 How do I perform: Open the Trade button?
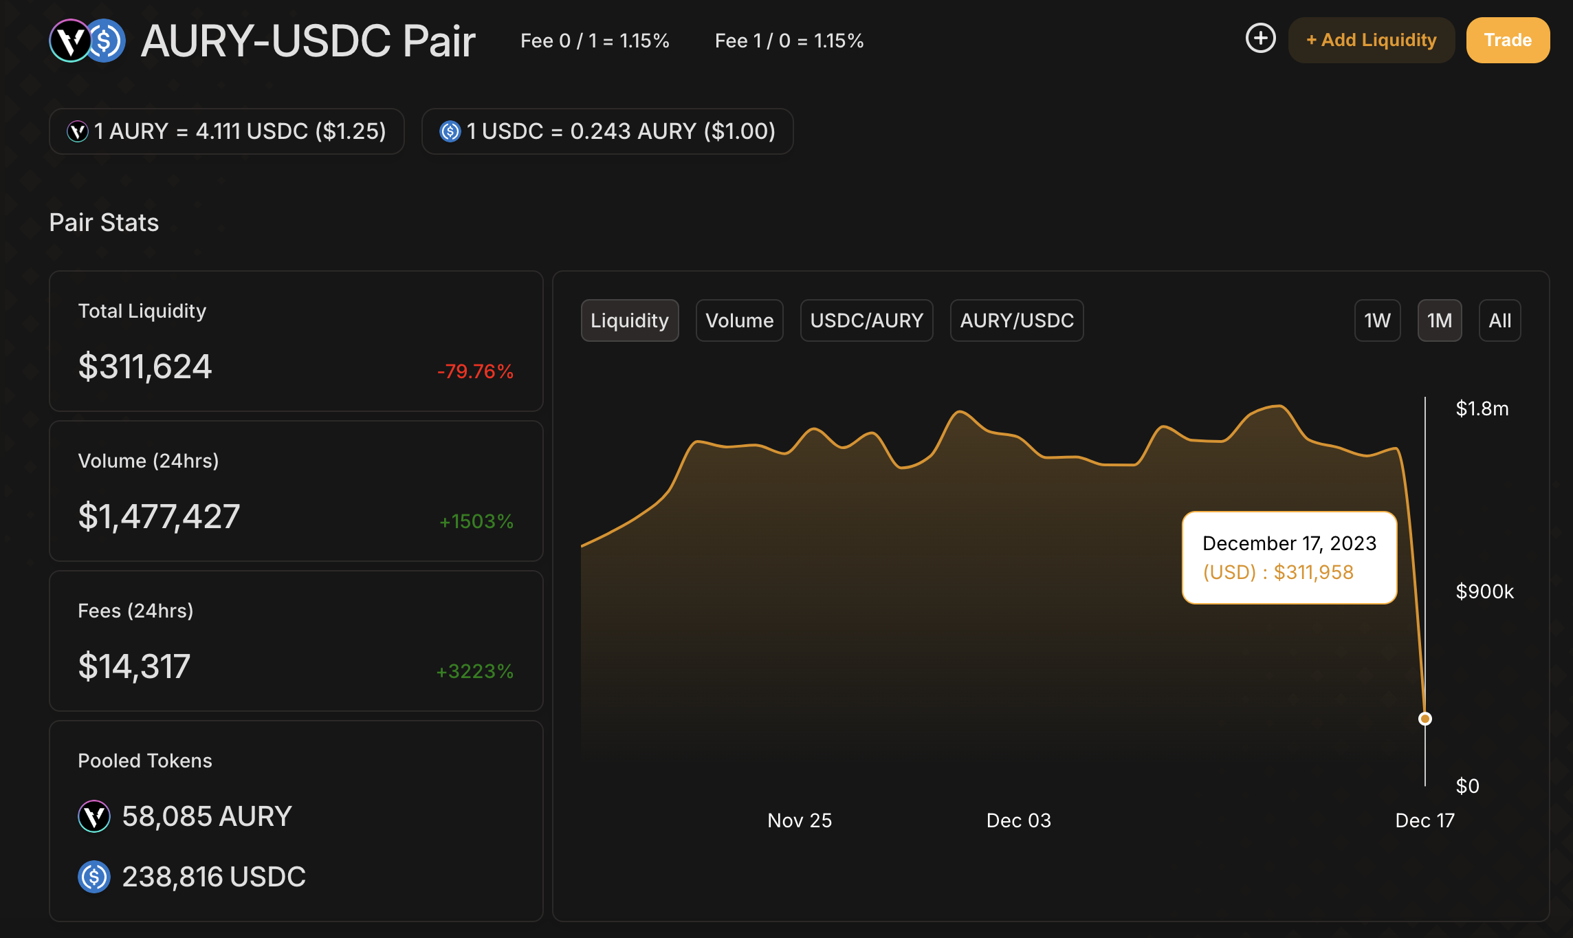(1508, 40)
